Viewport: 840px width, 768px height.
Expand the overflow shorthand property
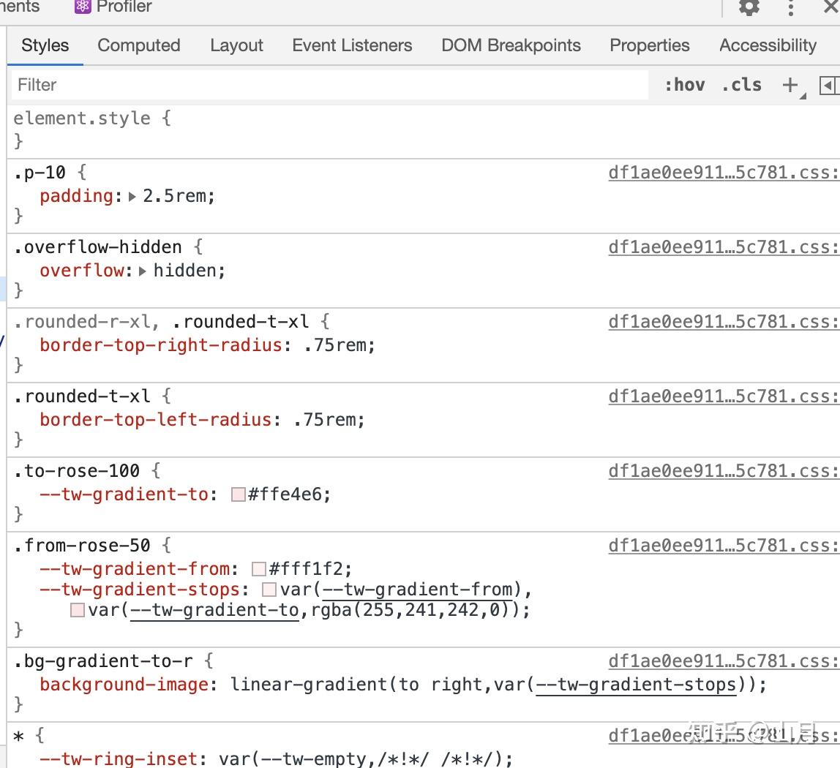click(x=143, y=271)
